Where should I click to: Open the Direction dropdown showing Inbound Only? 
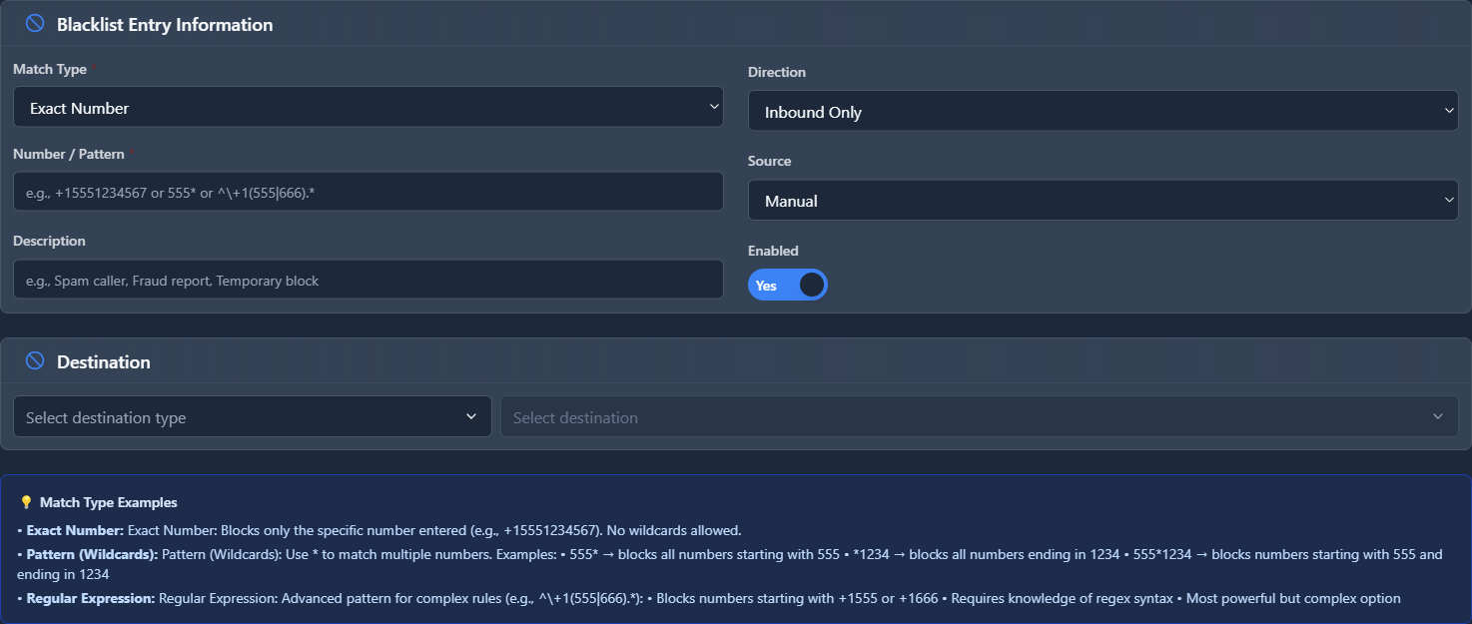pos(1103,111)
